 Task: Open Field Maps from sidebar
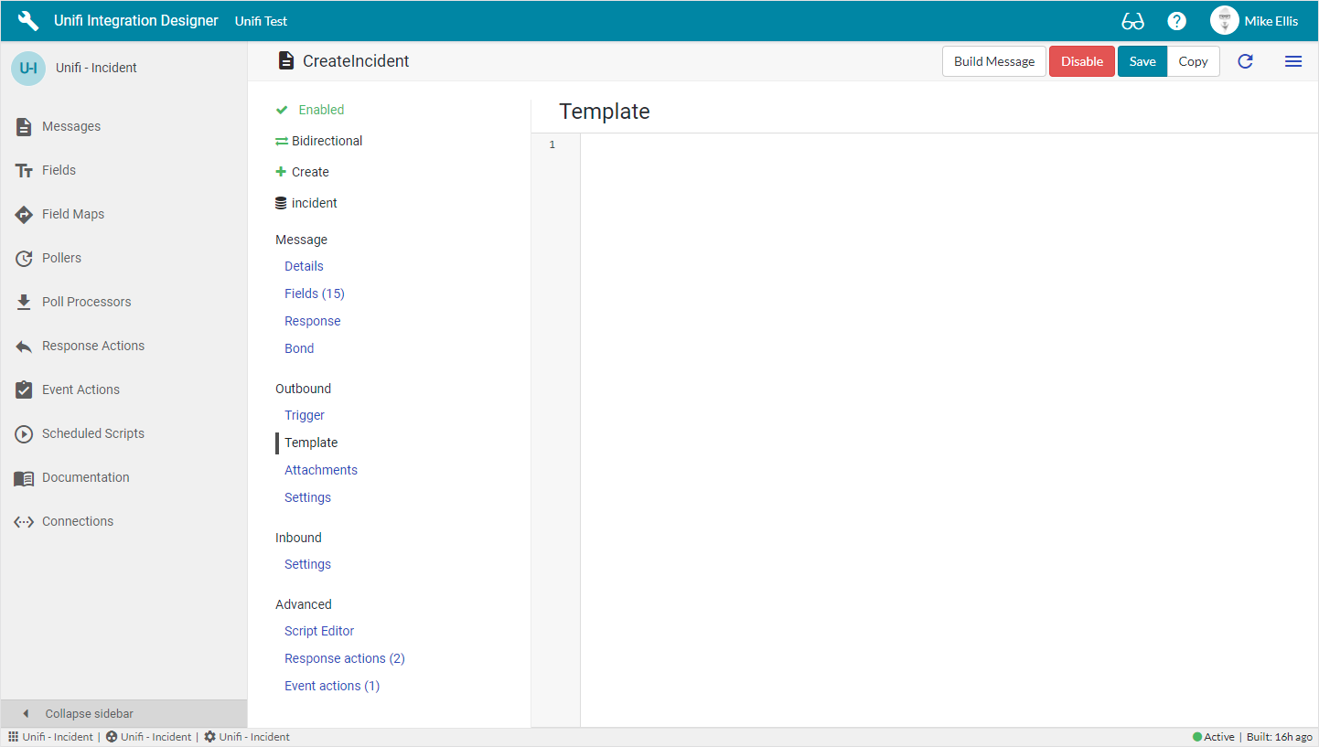[72, 214]
